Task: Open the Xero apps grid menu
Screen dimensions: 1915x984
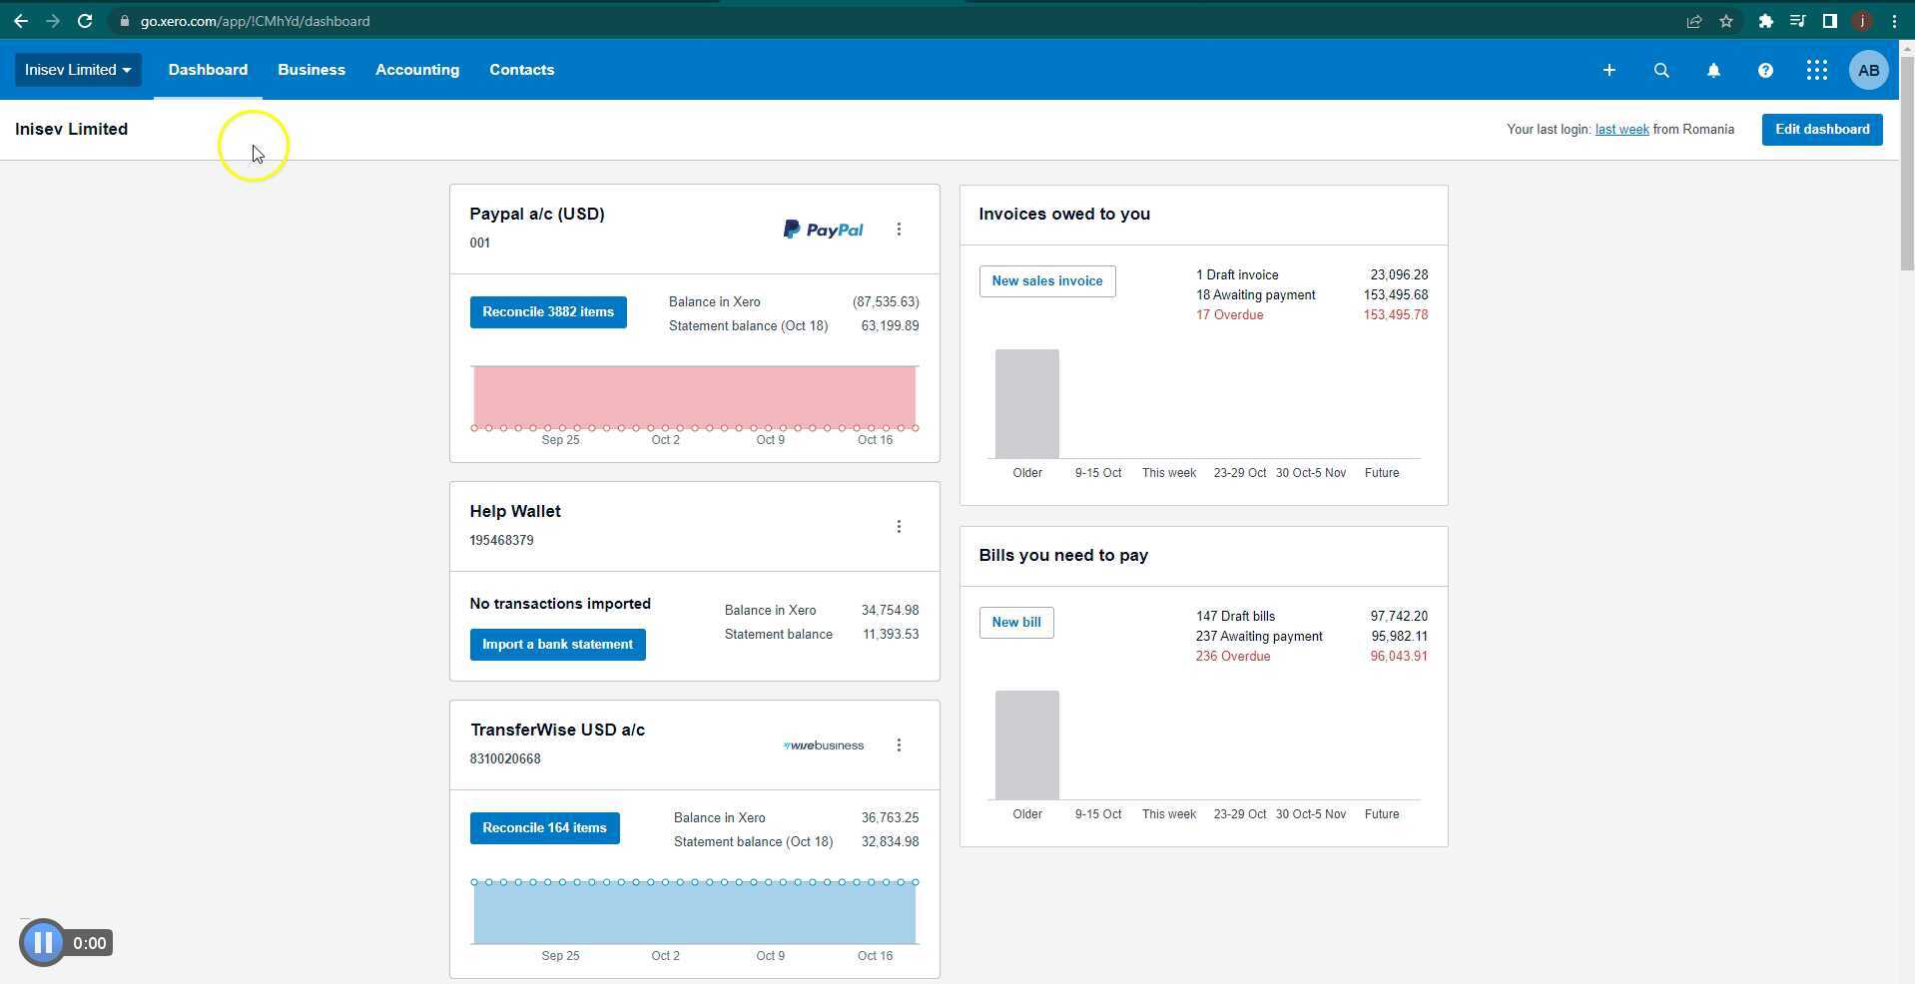Action: click(1816, 70)
